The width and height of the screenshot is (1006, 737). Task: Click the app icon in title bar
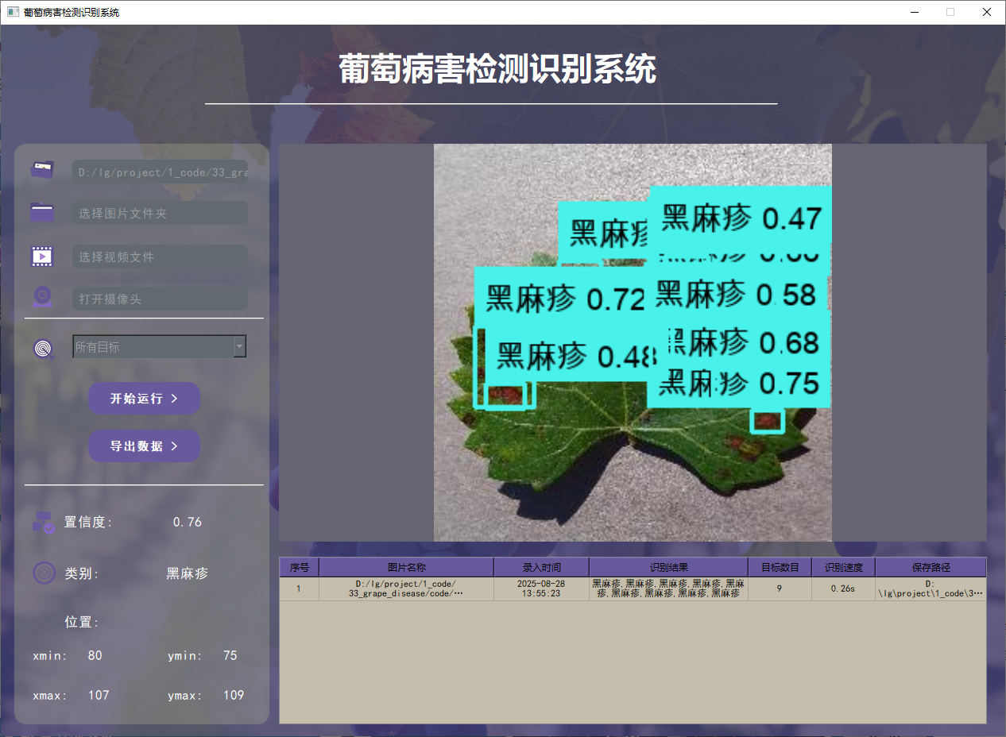tap(12, 12)
